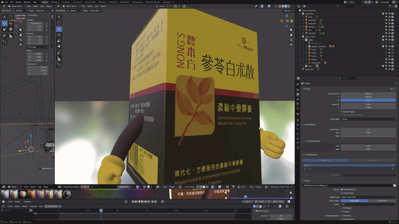Select the Rotate tool in left small viewport
Viewport: 399px width, 224px height.
click(x=11, y=23)
